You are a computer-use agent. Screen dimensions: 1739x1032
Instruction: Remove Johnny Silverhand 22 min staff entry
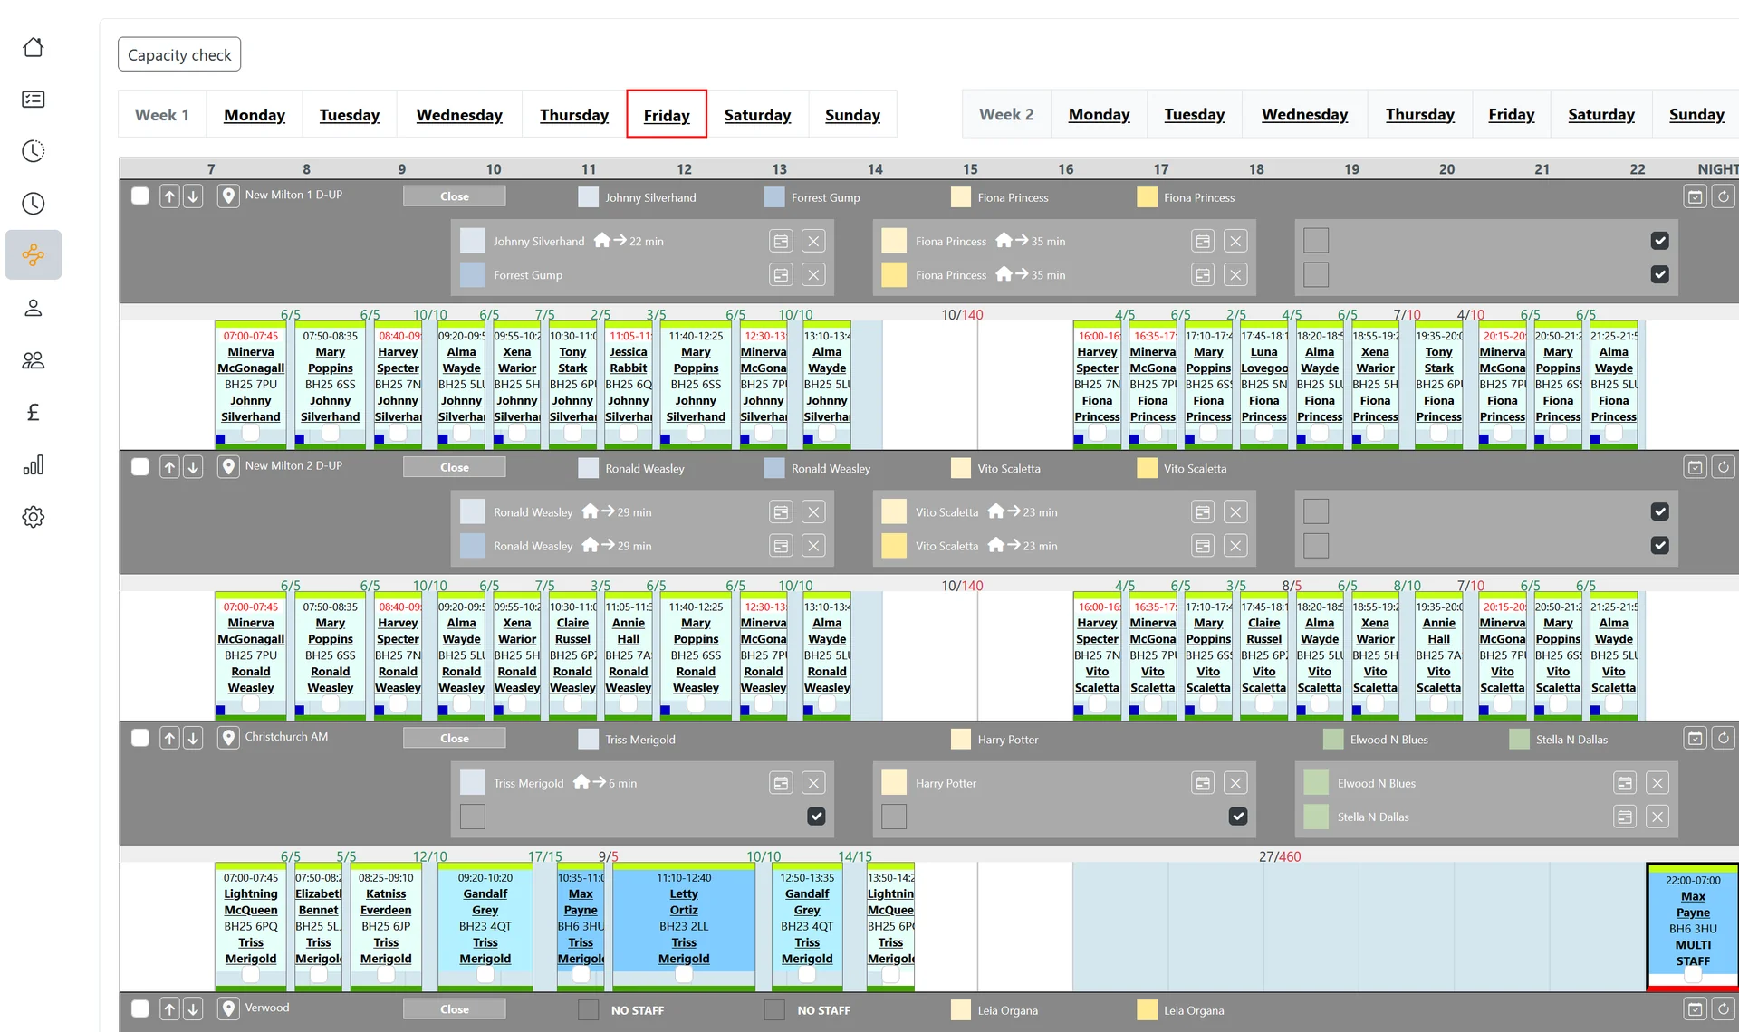click(813, 241)
